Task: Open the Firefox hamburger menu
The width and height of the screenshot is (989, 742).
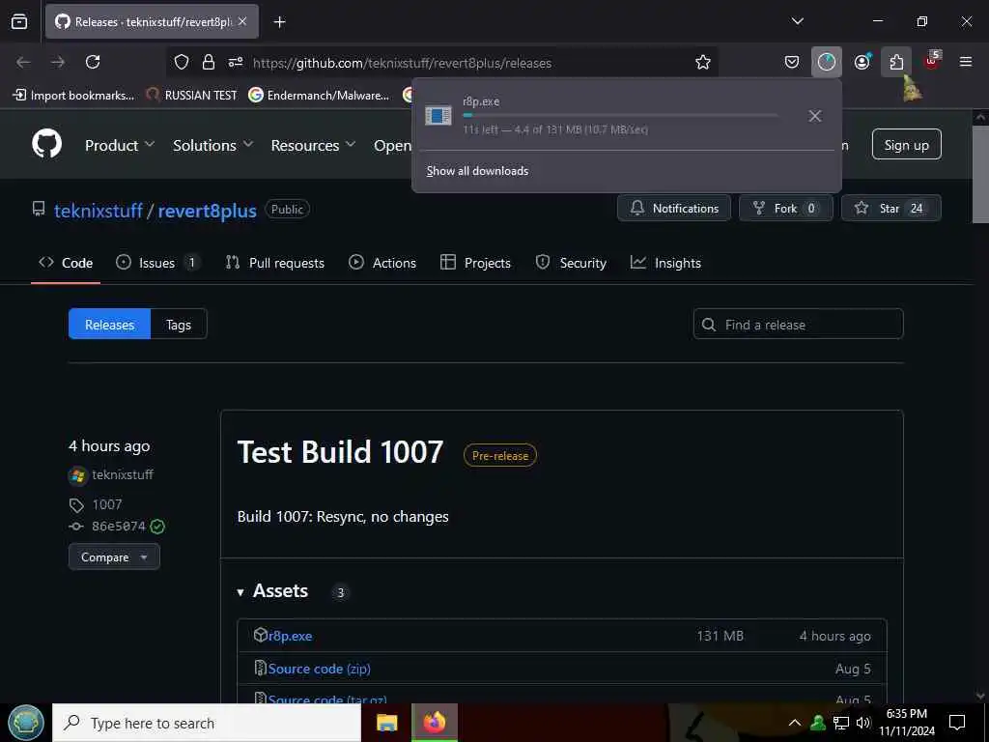Action: (966, 62)
